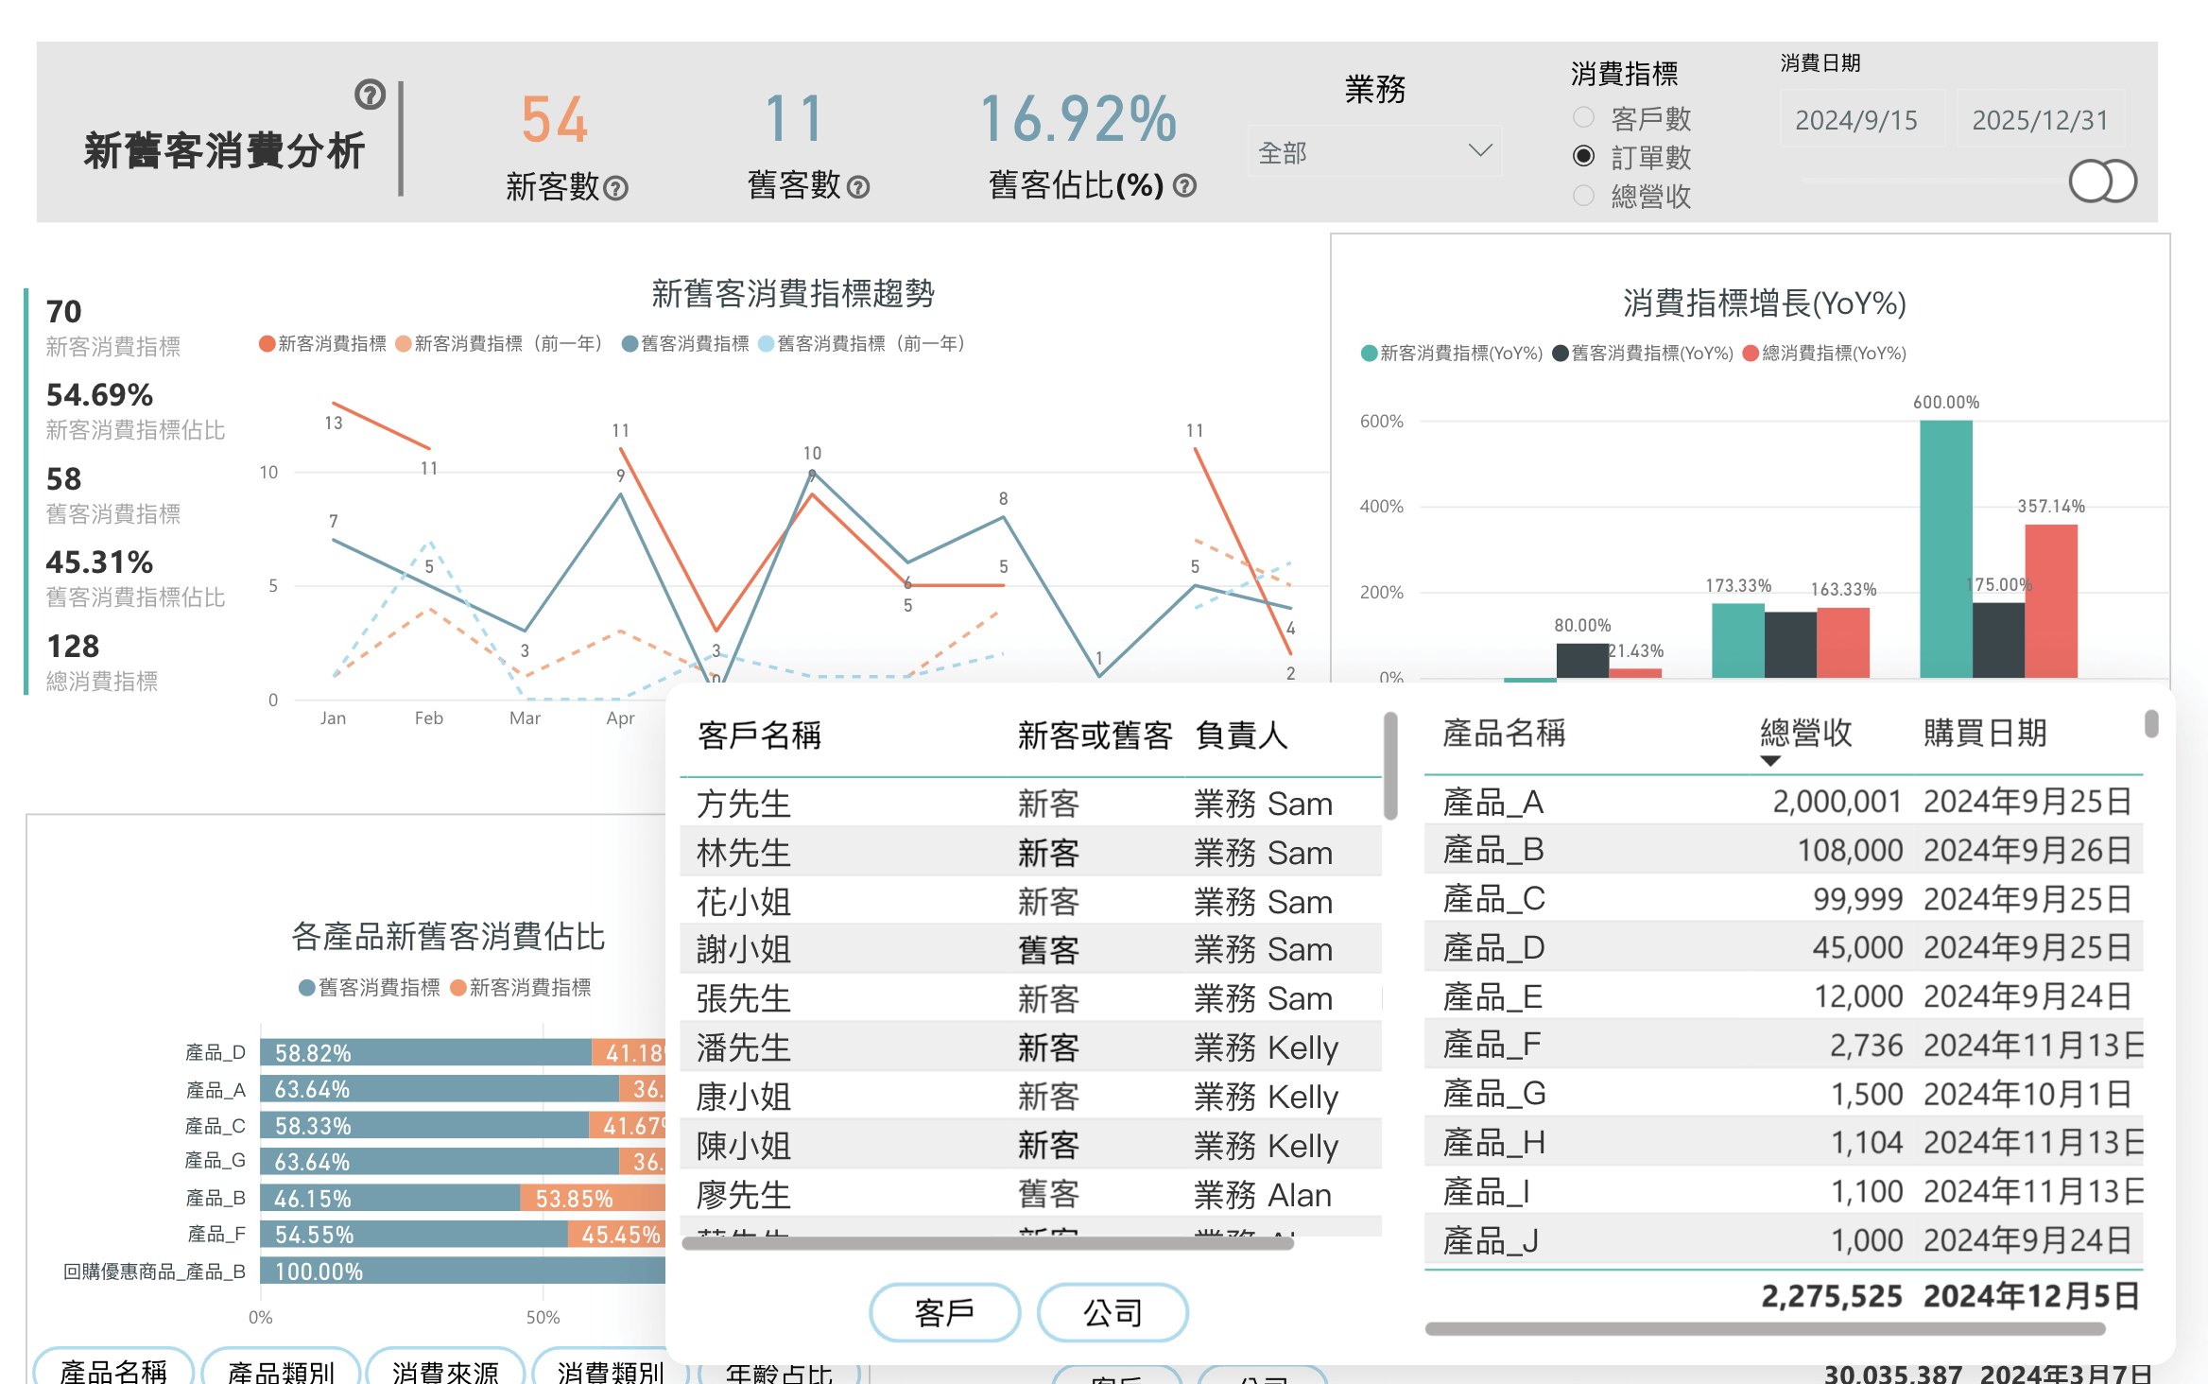Click the 購買日期 column header
The image size is (2208, 1384).
[1985, 733]
